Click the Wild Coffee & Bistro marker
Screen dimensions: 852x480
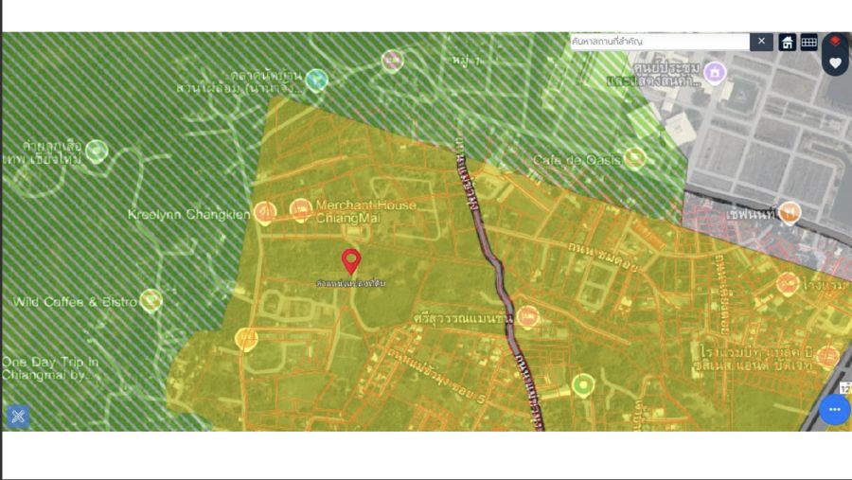[151, 301]
